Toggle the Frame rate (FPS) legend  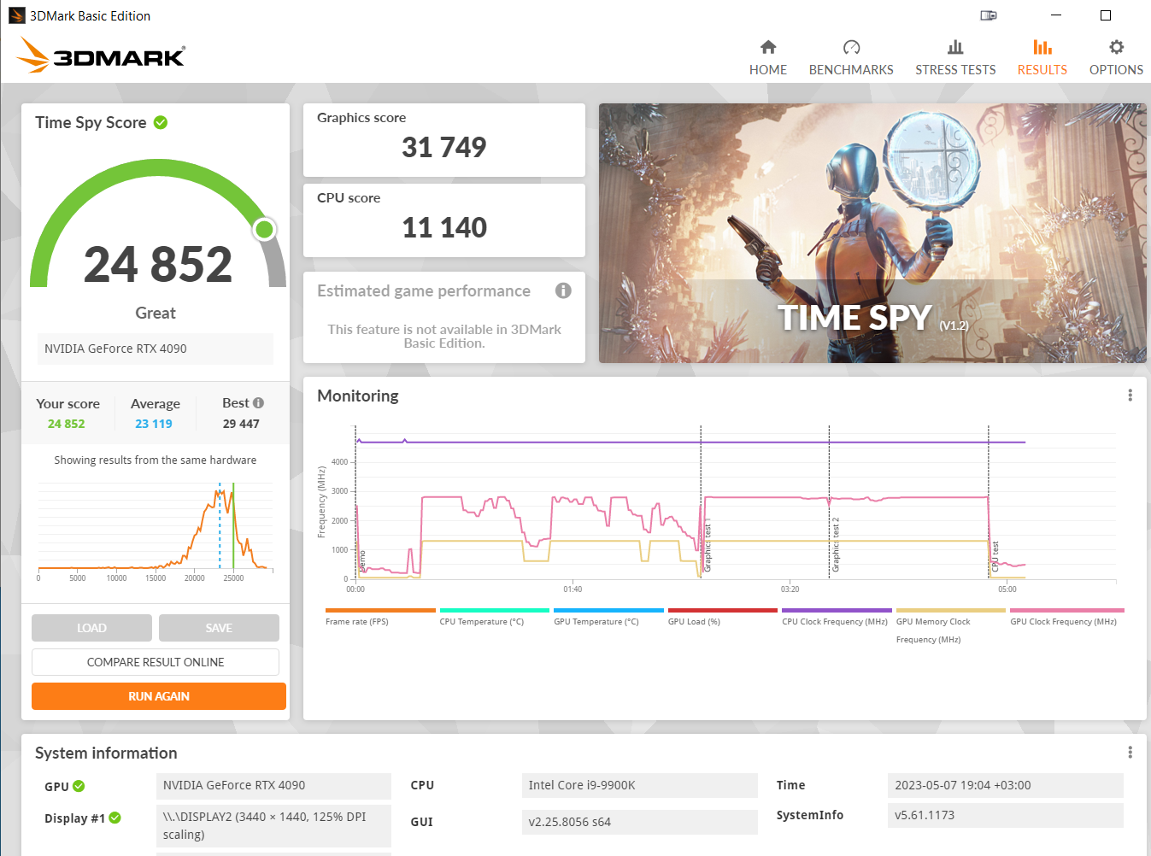pyautogui.click(x=380, y=617)
